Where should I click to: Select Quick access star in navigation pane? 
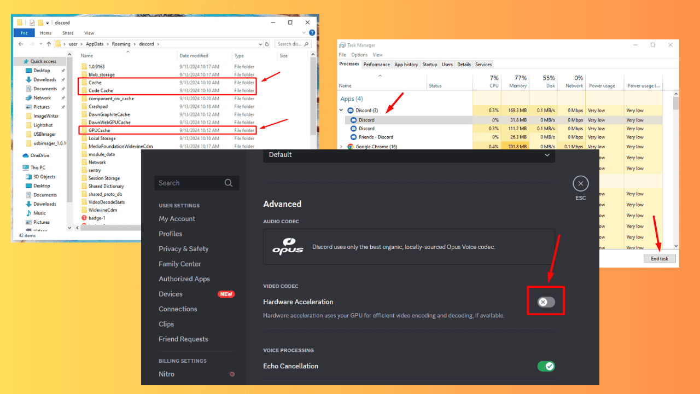pyautogui.click(x=26, y=61)
